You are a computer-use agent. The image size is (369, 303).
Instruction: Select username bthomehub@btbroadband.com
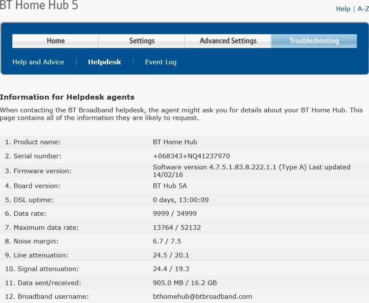[203, 297]
